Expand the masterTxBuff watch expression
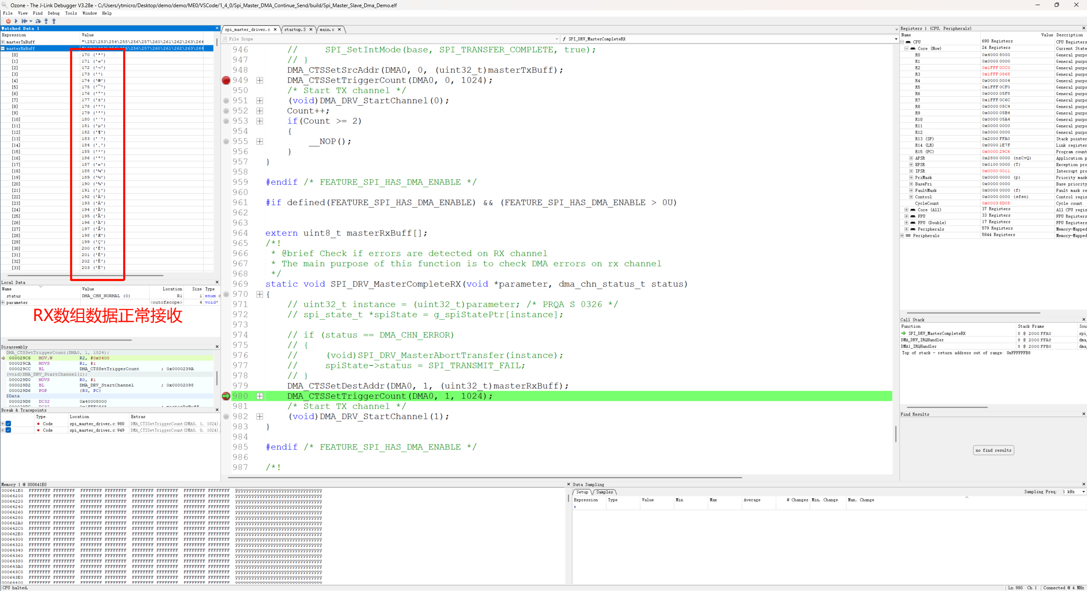 (3, 42)
